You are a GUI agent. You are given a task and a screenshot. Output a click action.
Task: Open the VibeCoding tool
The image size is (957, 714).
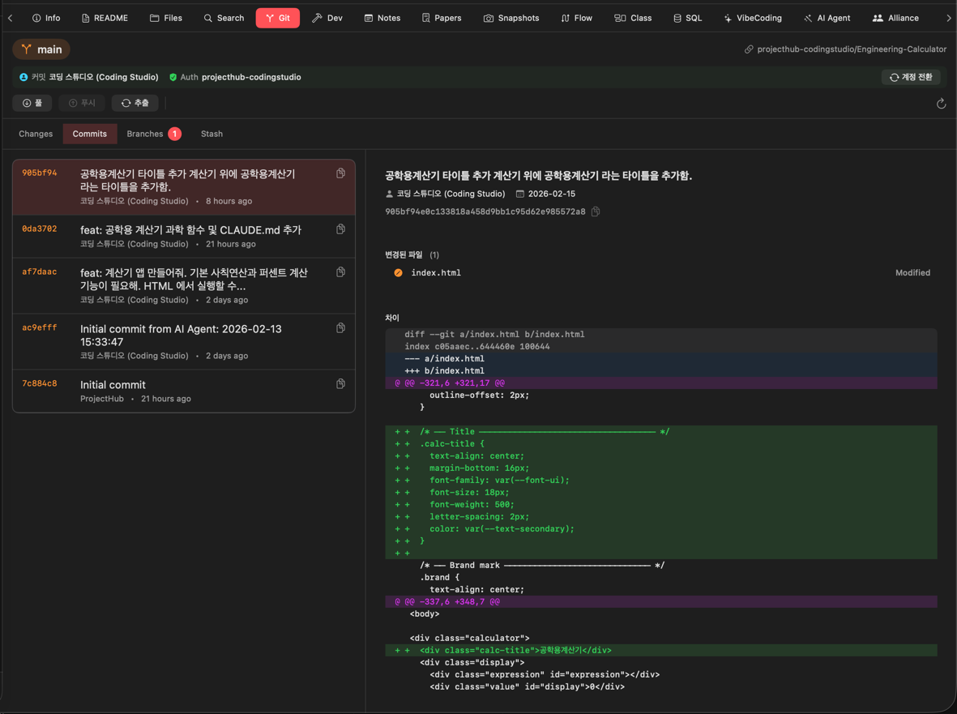click(x=752, y=17)
